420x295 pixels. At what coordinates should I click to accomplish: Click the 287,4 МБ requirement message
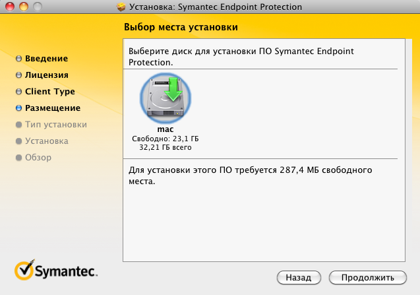tap(251, 176)
